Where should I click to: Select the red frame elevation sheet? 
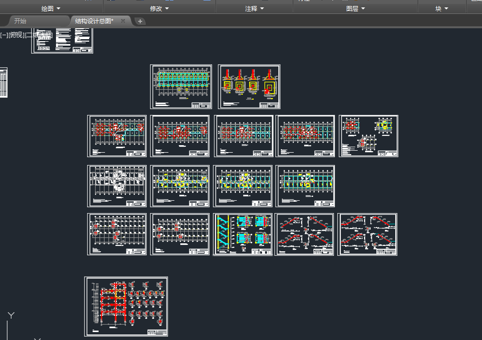pyautogui.click(x=126, y=306)
